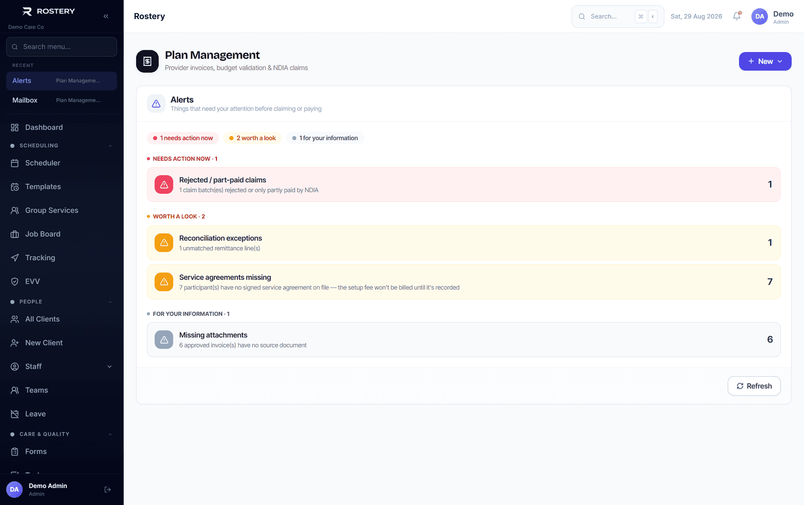This screenshot has height=505, width=804.
Task: Open the New dropdown button
Action: [x=765, y=61]
